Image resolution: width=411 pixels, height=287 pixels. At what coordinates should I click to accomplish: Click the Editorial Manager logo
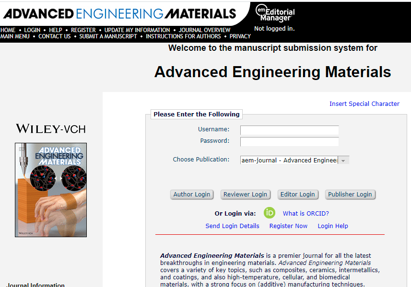(275, 13)
